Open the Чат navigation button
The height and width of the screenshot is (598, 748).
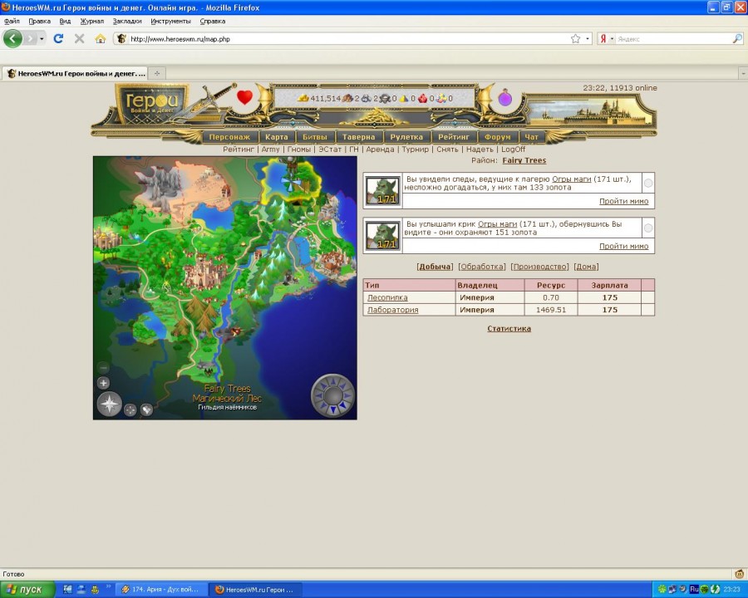pos(531,137)
